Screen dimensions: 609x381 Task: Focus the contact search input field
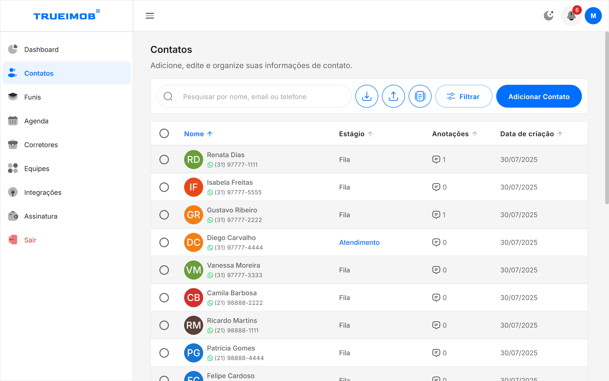click(254, 97)
